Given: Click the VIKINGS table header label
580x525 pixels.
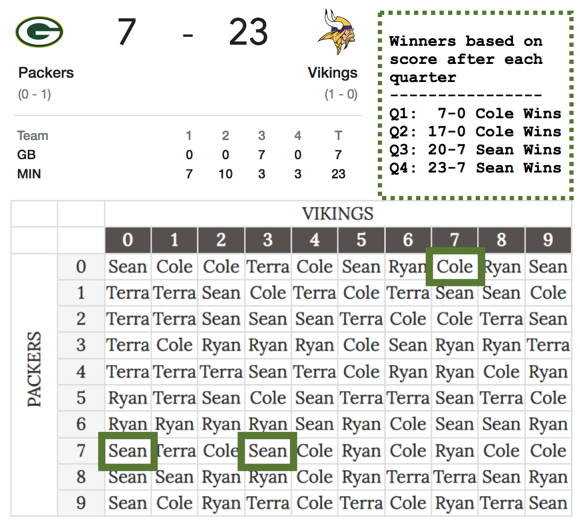Looking at the screenshot, I should [338, 214].
